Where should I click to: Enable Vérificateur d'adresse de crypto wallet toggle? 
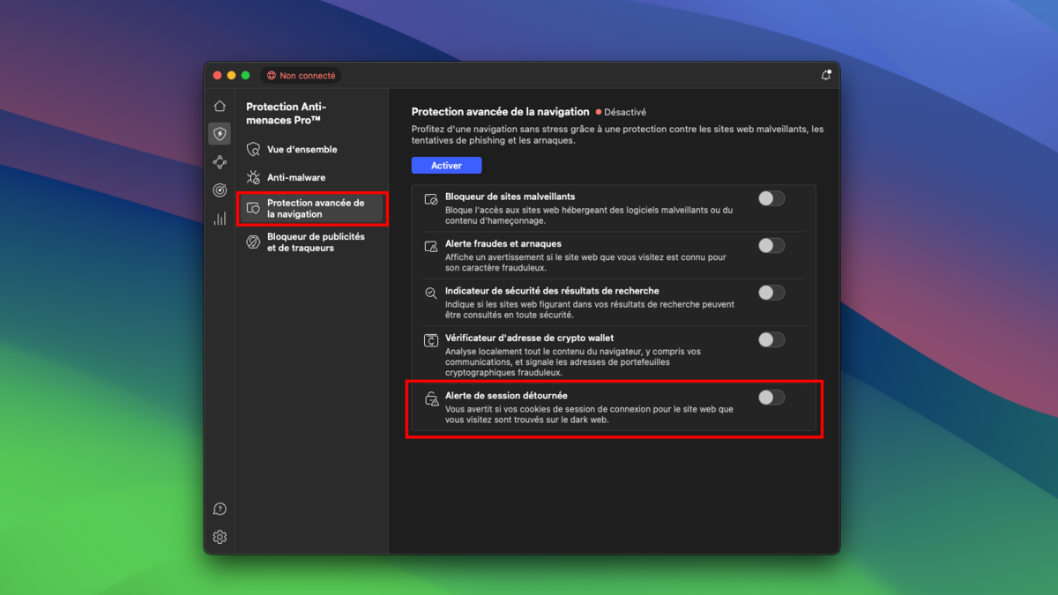[x=771, y=339]
